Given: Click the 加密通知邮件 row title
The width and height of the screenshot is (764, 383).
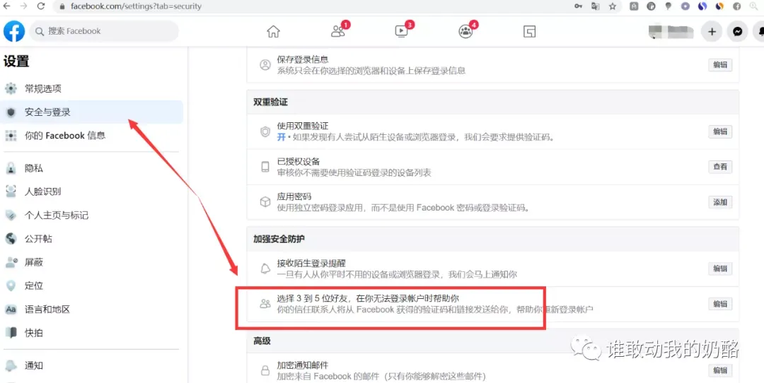Looking at the screenshot, I should click(x=303, y=365).
